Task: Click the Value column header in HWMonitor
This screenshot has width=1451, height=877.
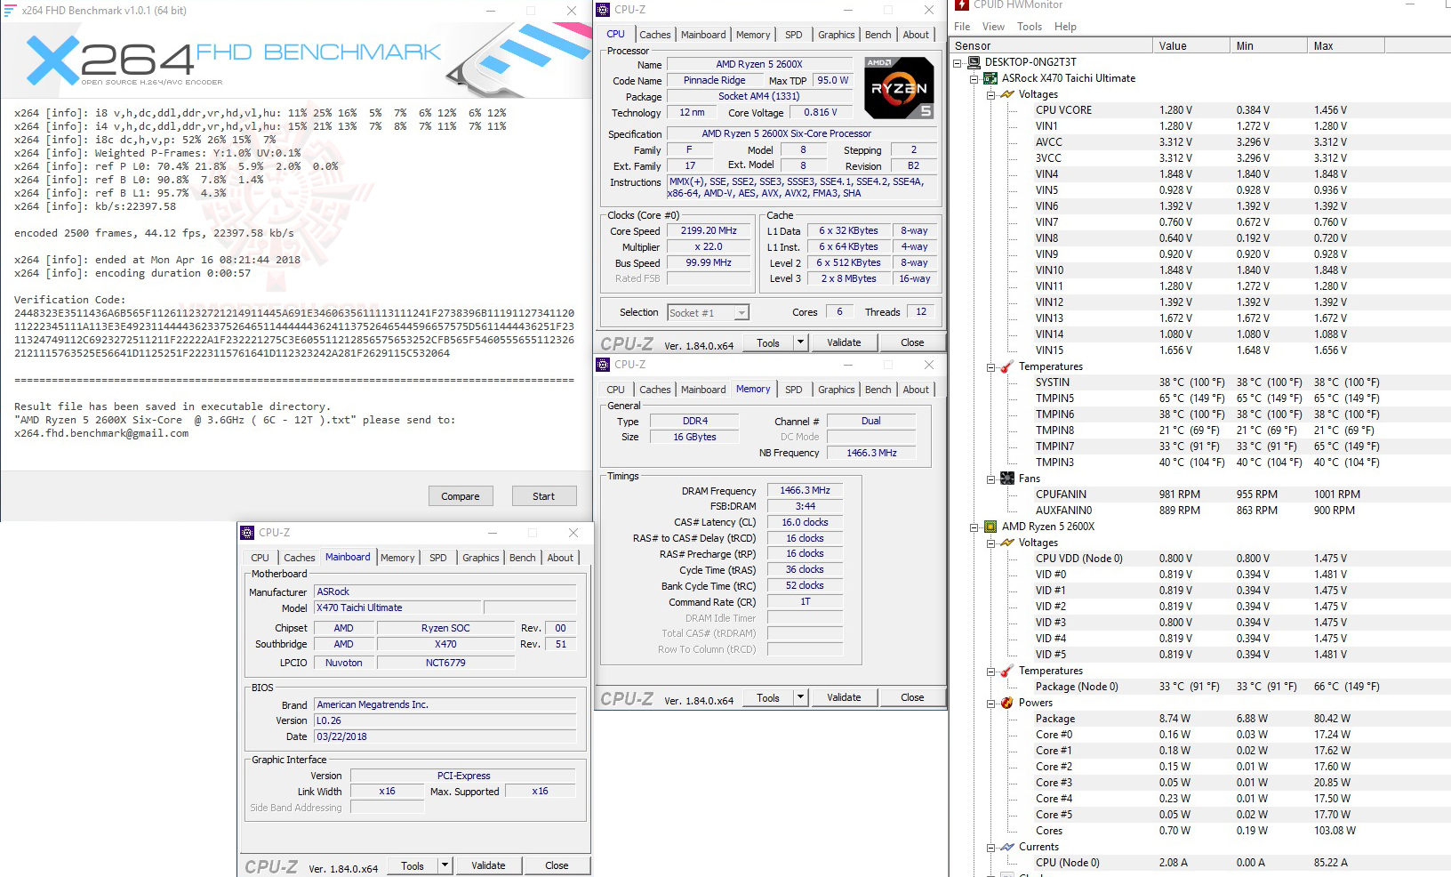Action: [x=1191, y=46]
